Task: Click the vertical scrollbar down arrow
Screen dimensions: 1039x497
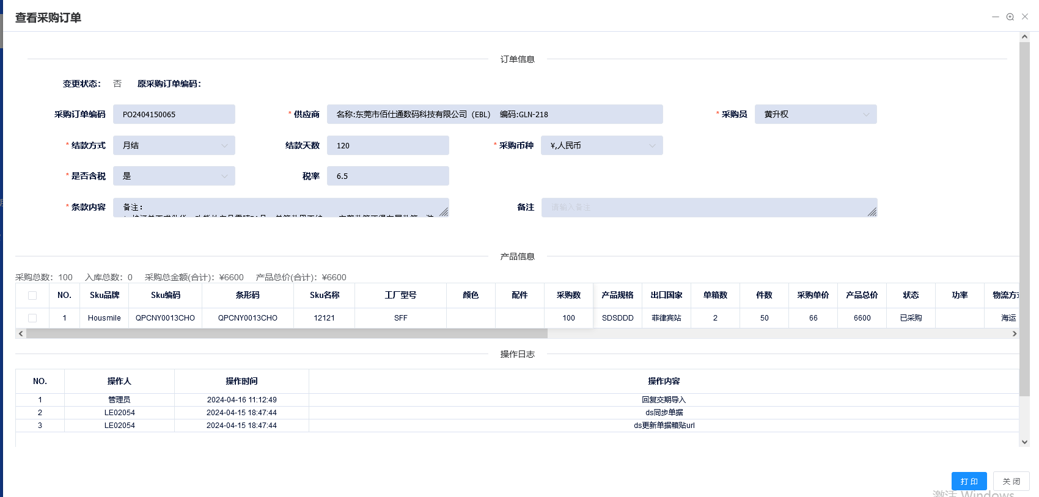Action: point(1024,442)
